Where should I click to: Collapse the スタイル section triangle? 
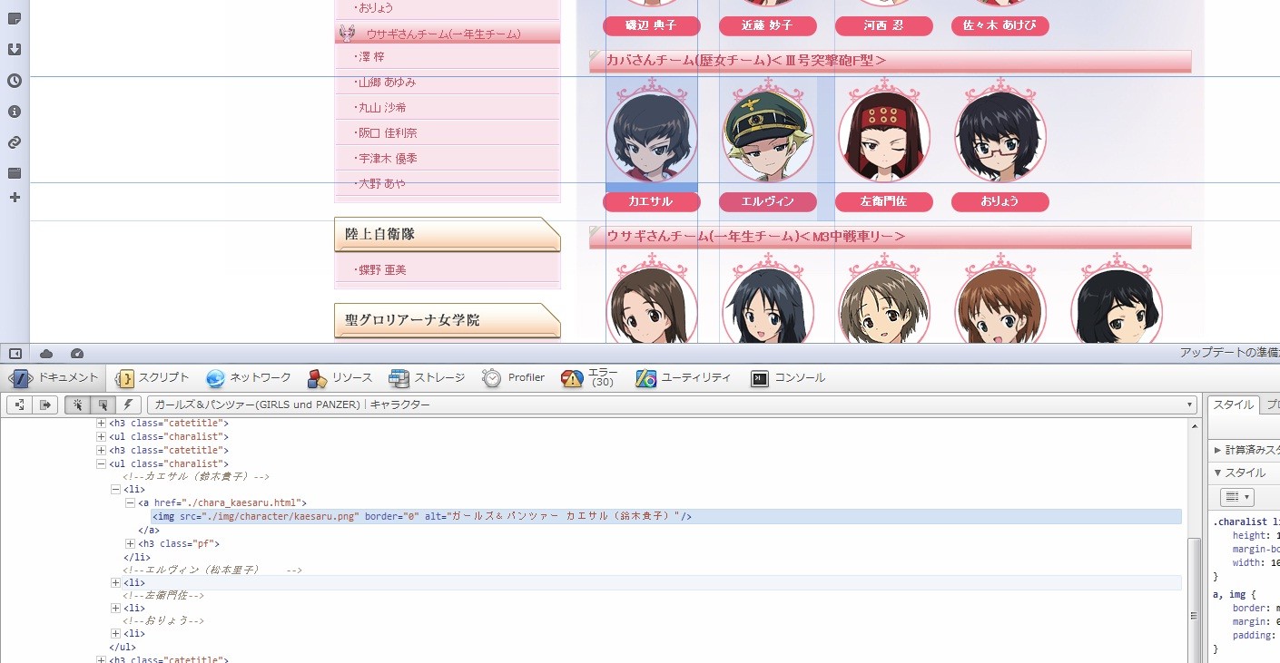pos(1218,473)
